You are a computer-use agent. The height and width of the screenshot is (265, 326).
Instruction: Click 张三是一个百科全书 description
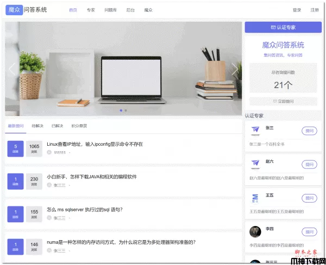267,144
